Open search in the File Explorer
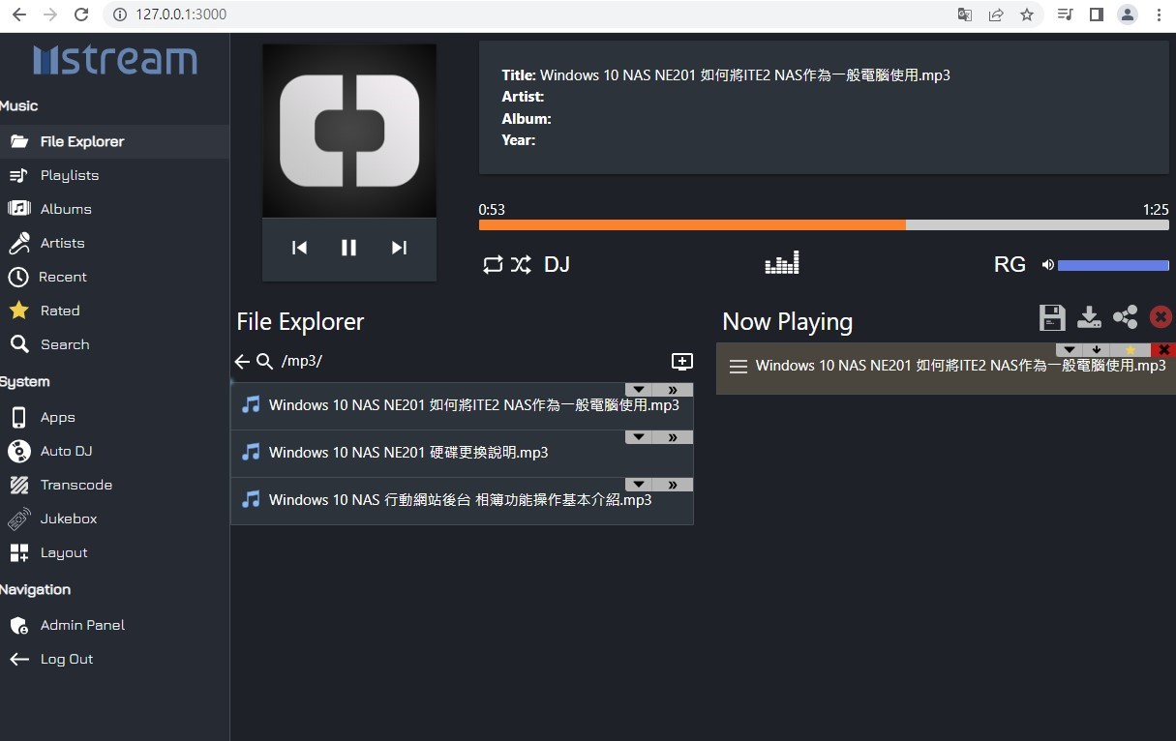Image resolution: width=1176 pixels, height=741 pixels. click(262, 361)
